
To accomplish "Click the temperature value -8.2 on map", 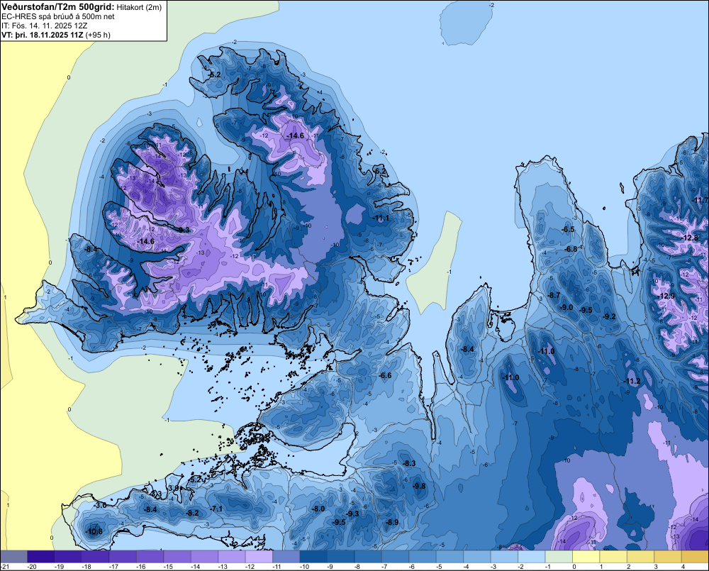I will click(x=192, y=513).
